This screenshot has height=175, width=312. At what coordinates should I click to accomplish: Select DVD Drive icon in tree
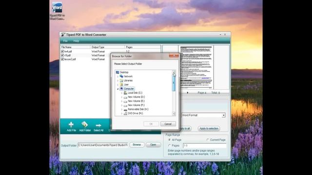coord(125,113)
